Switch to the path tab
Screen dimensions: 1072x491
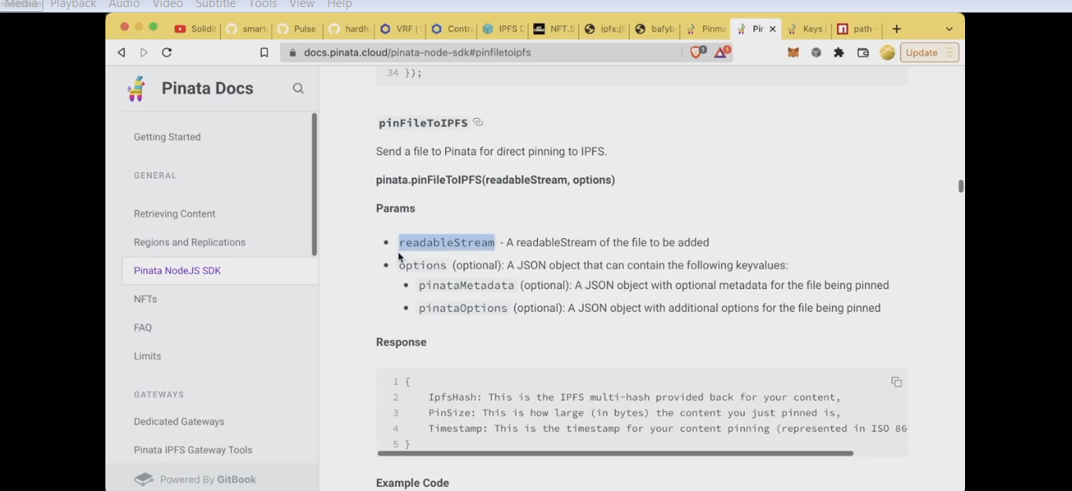[x=857, y=29]
